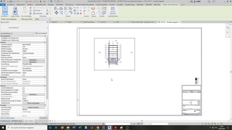
Task: Open the Hilfe zu Eigenschaften link
Action: 7,118
